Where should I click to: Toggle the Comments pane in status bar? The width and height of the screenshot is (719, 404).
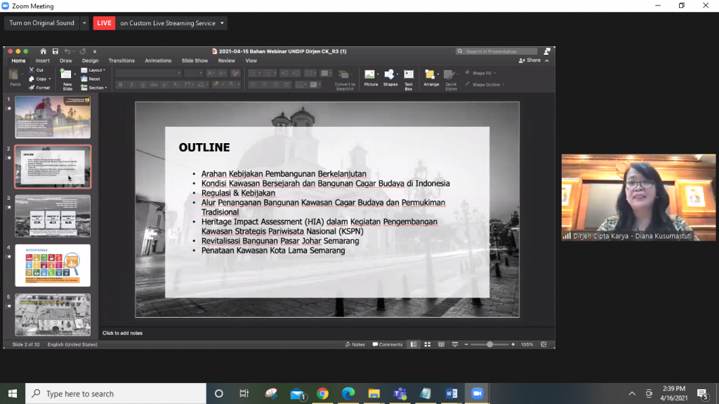pyautogui.click(x=388, y=344)
